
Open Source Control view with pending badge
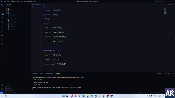[2, 14]
